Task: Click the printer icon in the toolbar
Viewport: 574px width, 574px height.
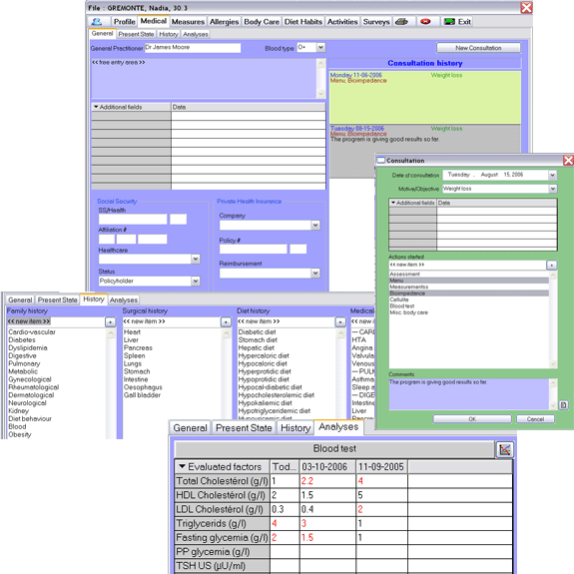Action: point(401,22)
